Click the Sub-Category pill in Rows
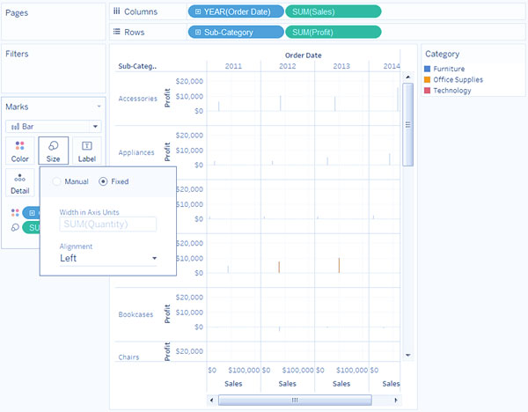The height and width of the screenshot is (412, 528). coord(236,33)
